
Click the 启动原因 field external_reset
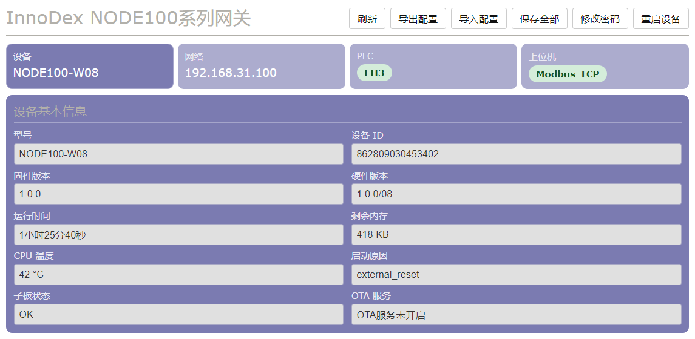pos(517,274)
